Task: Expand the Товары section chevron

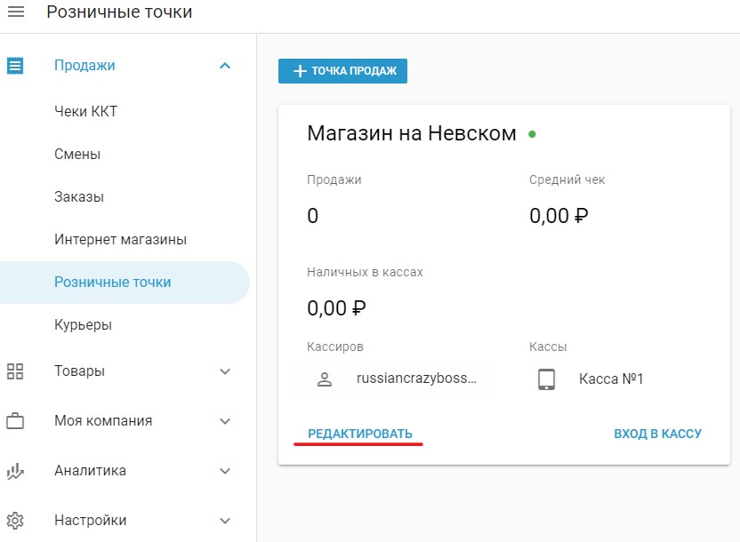Action: pyautogui.click(x=225, y=371)
